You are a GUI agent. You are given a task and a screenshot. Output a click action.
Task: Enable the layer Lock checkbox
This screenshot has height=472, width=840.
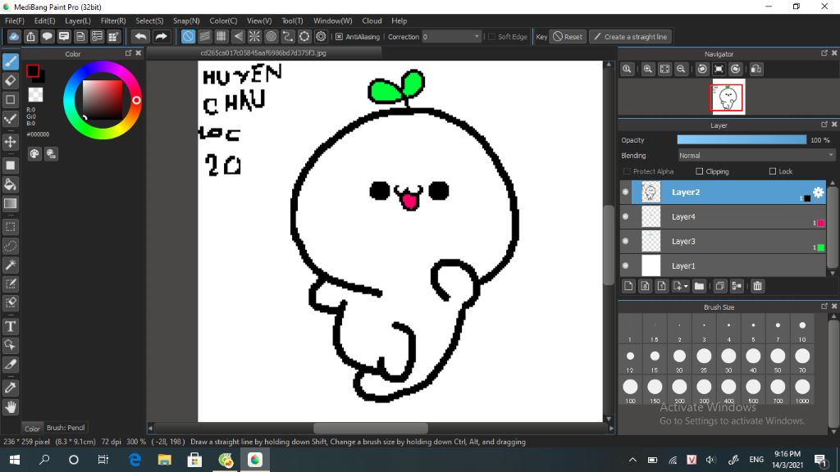773,171
